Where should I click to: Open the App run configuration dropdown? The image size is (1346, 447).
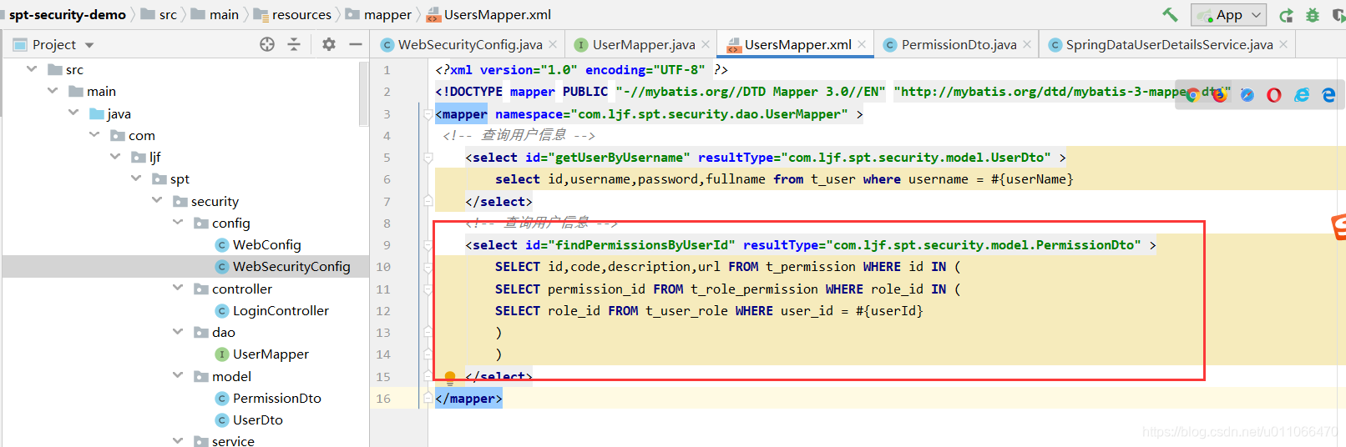tap(1229, 15)
